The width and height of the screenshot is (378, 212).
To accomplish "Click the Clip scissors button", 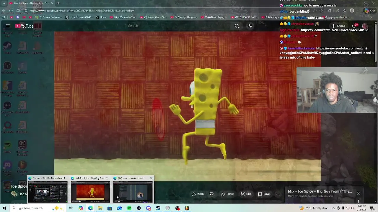I will [x=246, y=194].
